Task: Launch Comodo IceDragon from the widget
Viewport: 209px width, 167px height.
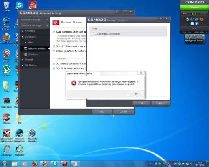Action: 192,19
